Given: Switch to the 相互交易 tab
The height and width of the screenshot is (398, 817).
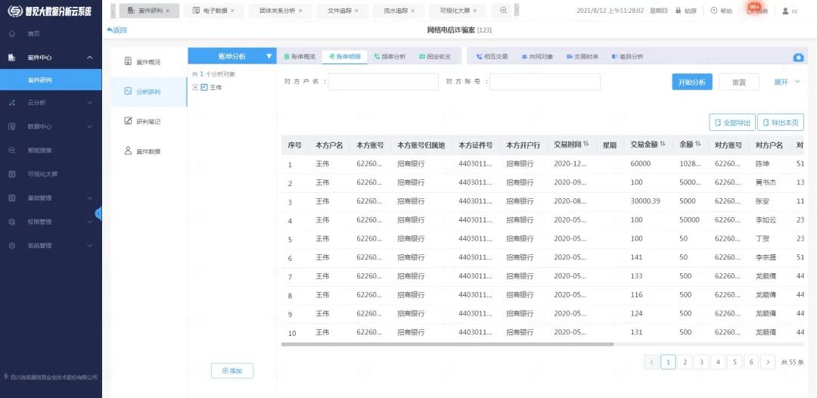Looking at the screenshot, I should pos(492,57).
